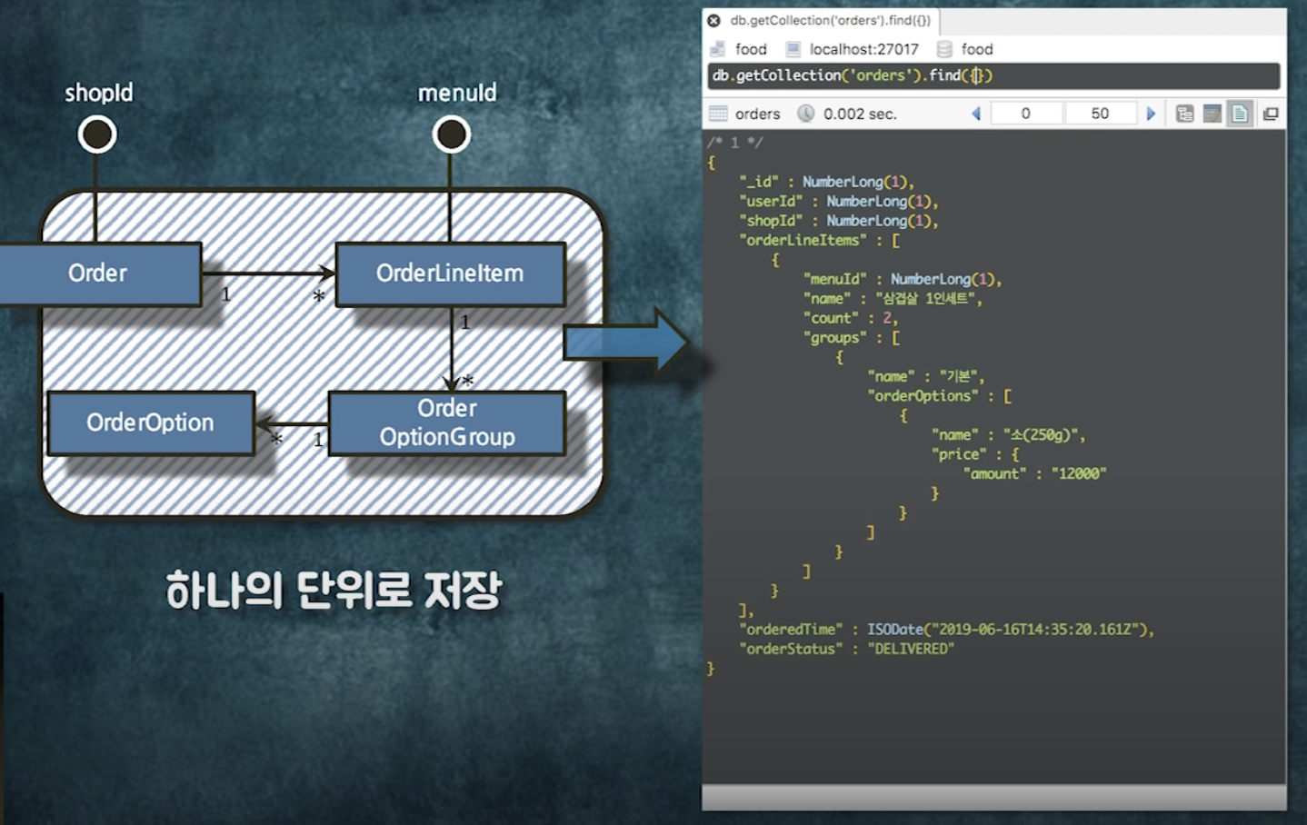The width and height of the screenshot is (1307, 825).
Task: Click the "orderStatus" : "DELIVERED" line
Action: pos(846,649)
